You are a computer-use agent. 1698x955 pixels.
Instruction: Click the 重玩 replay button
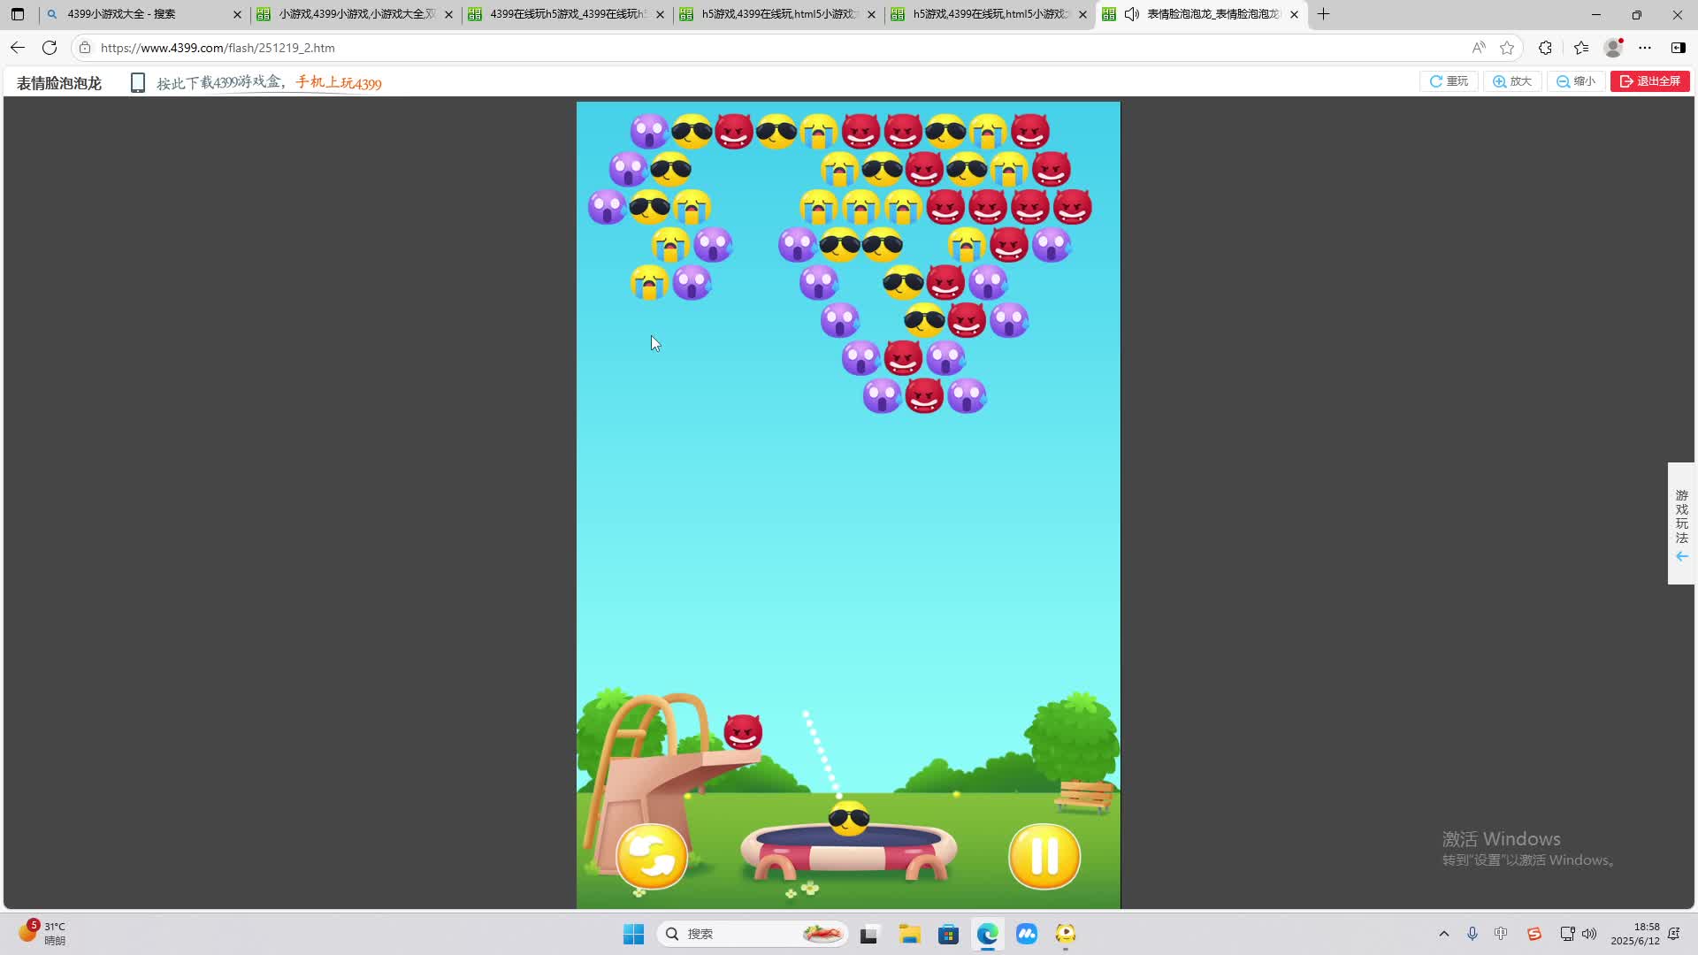tap(1449, 81)
